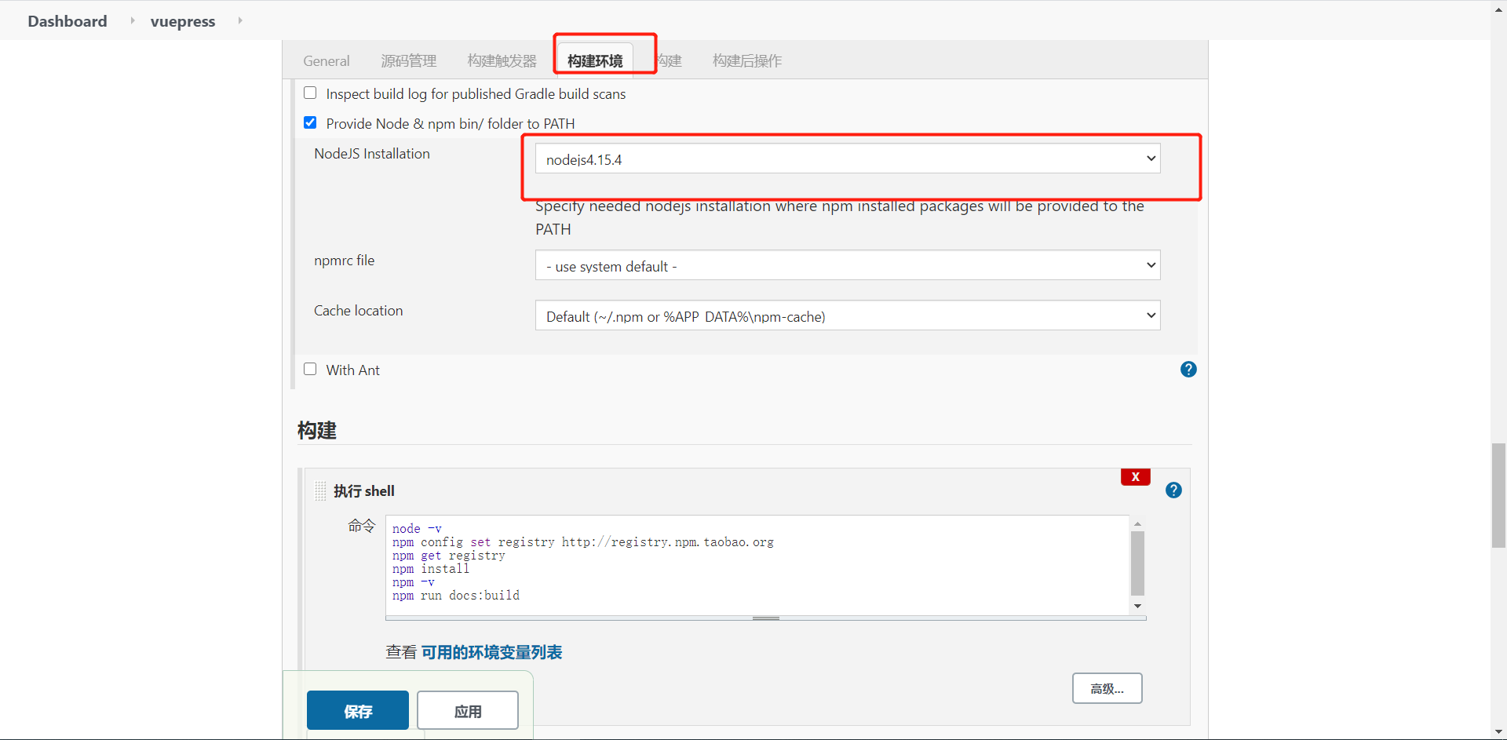The width and height of the screenshot is (1507, 740).
Task: Click the 应用 apply button
Action: point(468,710)
